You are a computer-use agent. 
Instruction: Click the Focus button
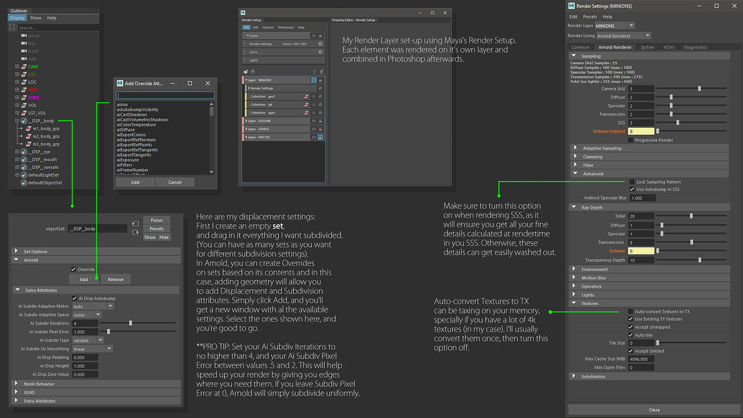tap(157, 220)
